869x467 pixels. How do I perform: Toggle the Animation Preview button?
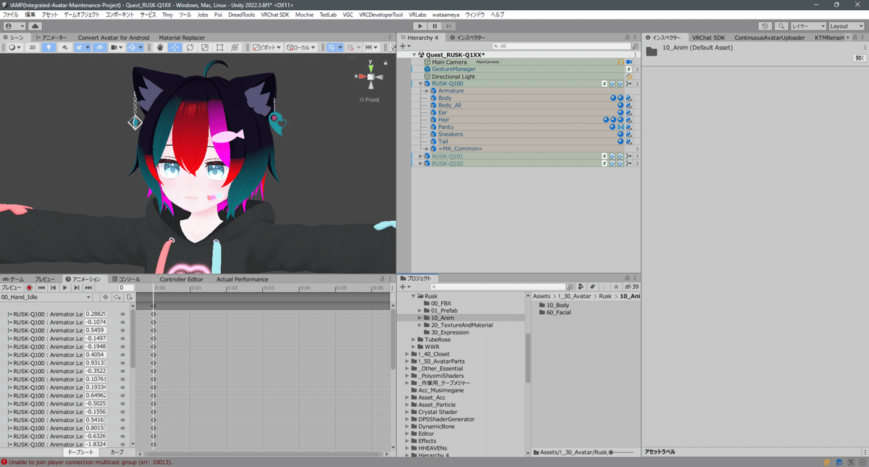(x=12, y=287)
